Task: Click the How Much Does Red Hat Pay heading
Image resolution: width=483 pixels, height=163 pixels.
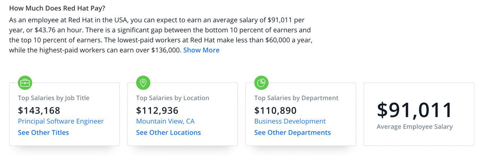Action: pyautogui.click(x=57, y=8)
